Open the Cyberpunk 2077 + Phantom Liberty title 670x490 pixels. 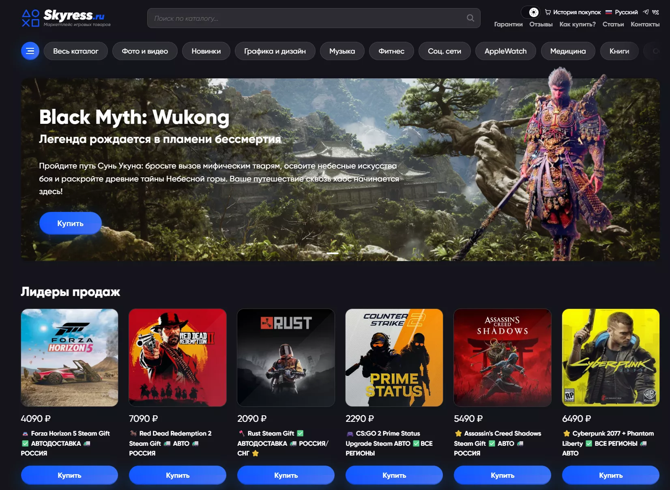pos(608,443)
